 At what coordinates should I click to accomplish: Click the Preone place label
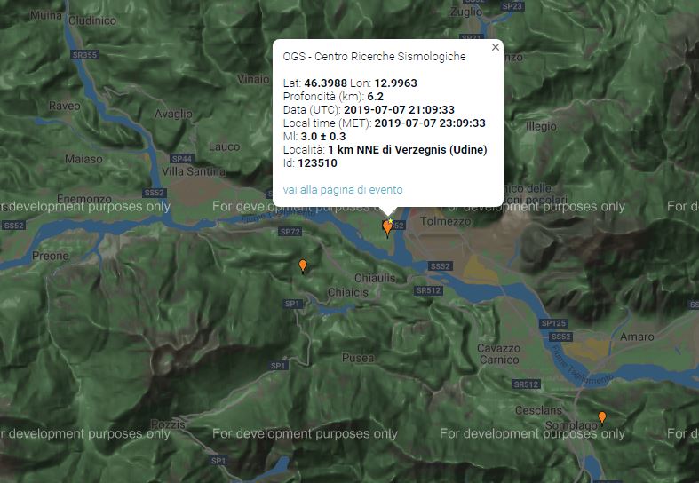click(51, 257)
